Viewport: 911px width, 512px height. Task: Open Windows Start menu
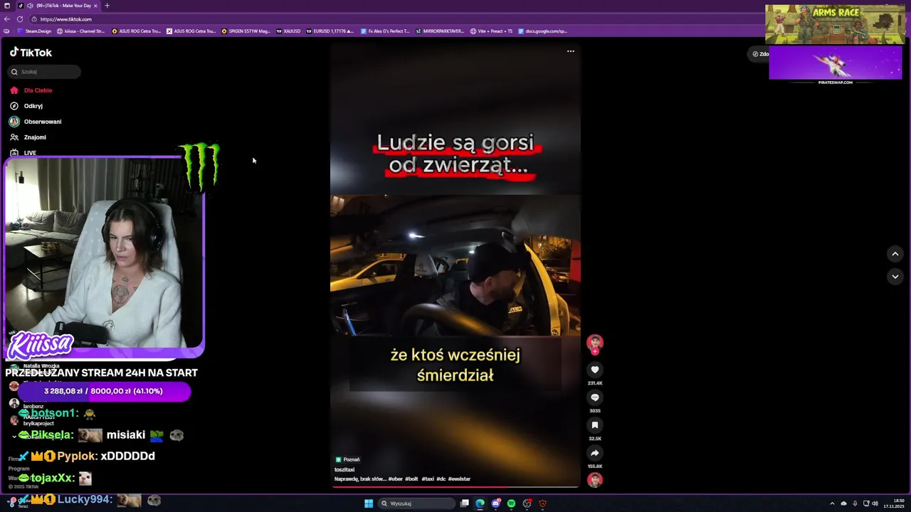coord(369,503)
